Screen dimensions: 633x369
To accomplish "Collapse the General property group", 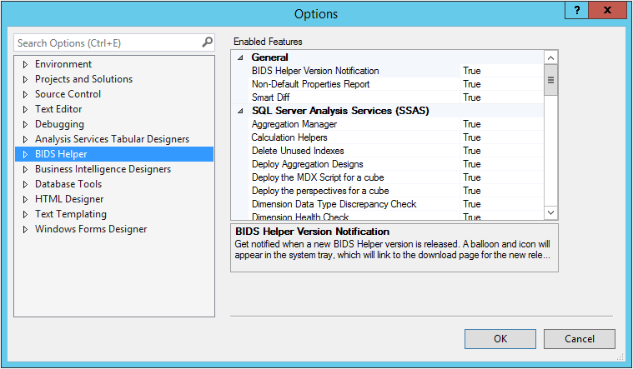I will 240,57.
